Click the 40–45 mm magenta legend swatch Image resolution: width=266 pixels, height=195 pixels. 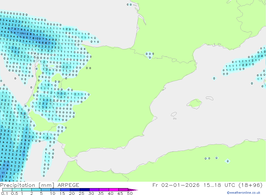tap(114, 190)
